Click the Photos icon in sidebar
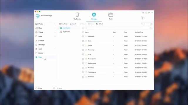Image resolution: width=188 pixels, height=105 pixels. 36,24
